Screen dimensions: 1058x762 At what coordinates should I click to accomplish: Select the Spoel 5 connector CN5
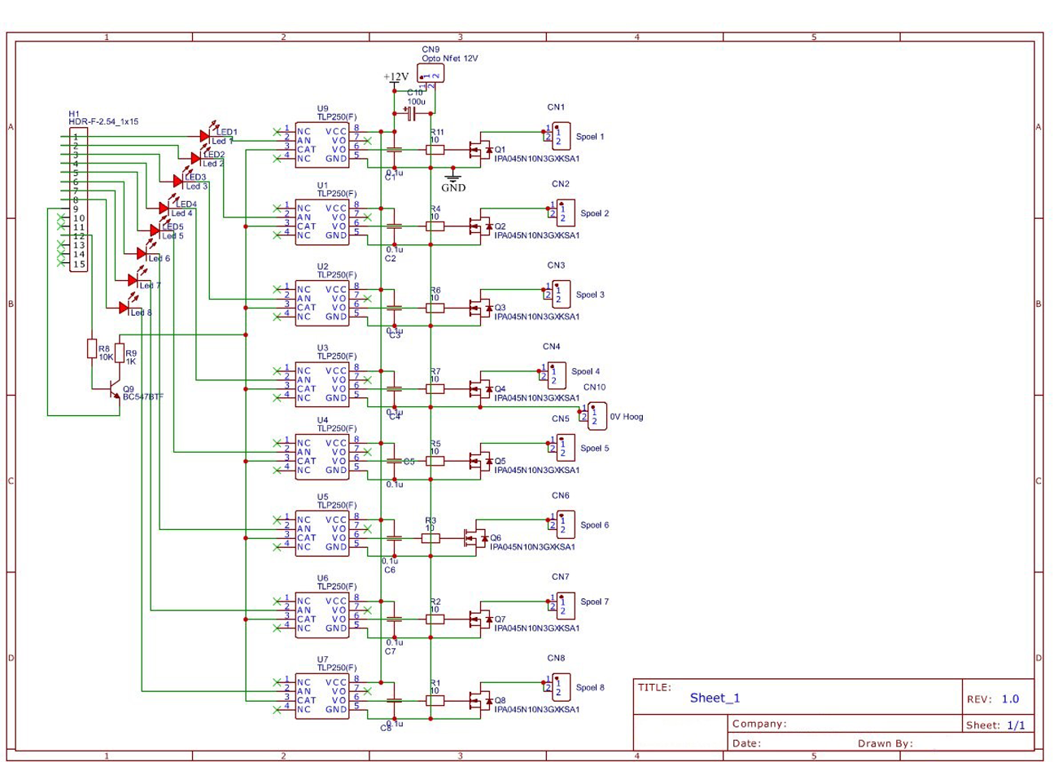point(565,447)
